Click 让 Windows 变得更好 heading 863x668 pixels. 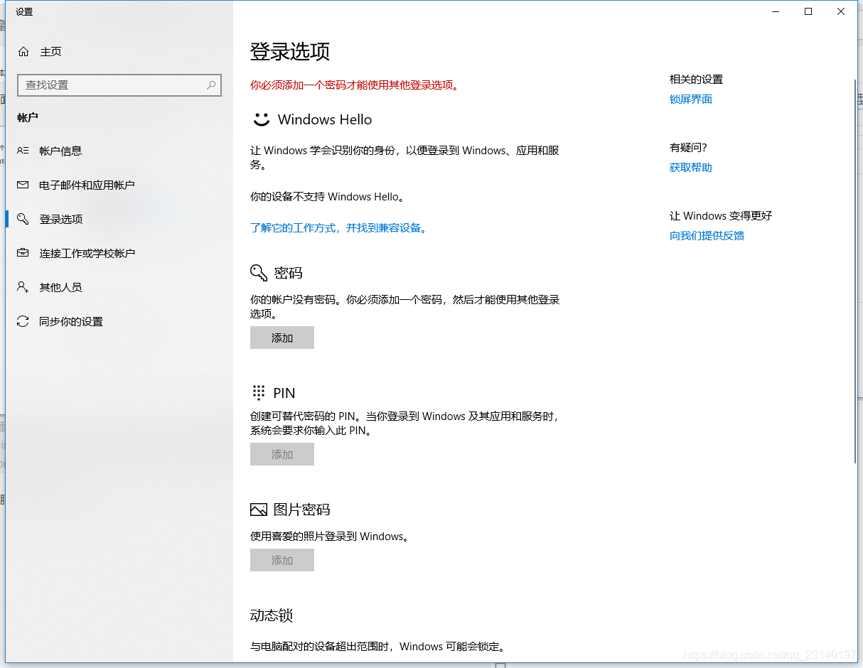721,215
